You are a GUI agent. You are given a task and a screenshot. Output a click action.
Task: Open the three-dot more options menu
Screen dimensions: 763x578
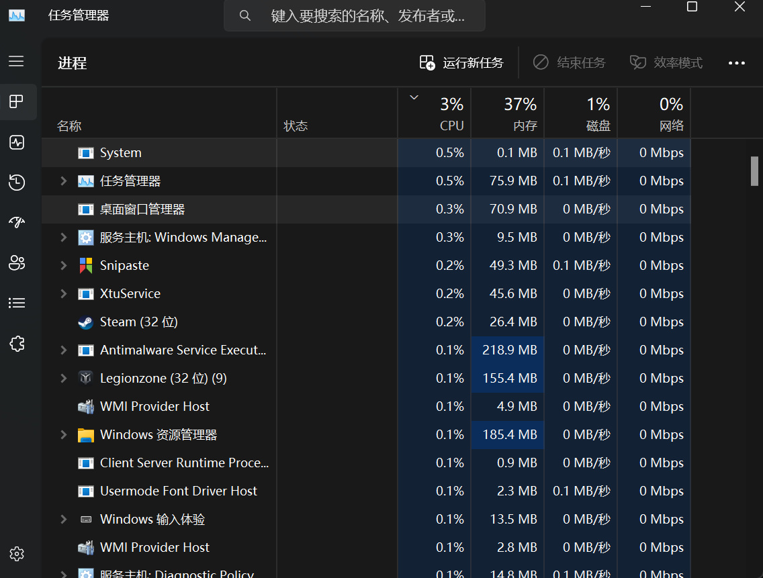click(x=736, y=62)
